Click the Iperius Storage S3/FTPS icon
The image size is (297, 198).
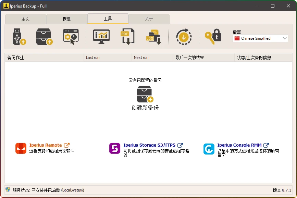[x=114, y=149]
